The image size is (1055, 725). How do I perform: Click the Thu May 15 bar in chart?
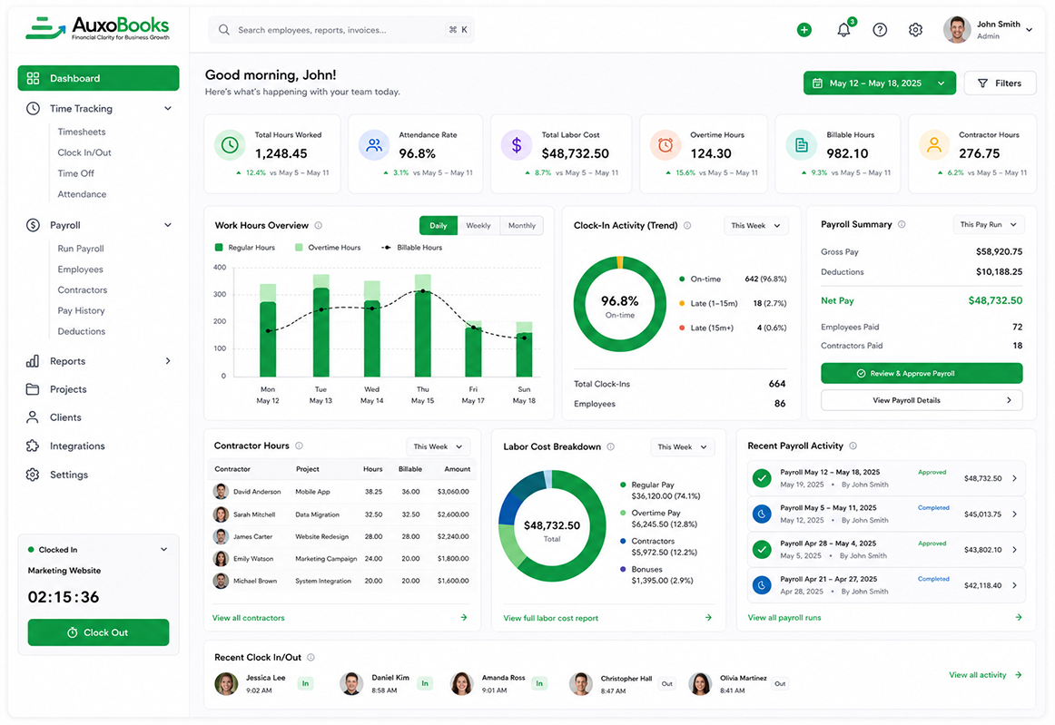coord(422,326)
